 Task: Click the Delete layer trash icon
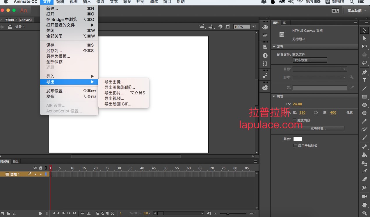coord(15,214)
